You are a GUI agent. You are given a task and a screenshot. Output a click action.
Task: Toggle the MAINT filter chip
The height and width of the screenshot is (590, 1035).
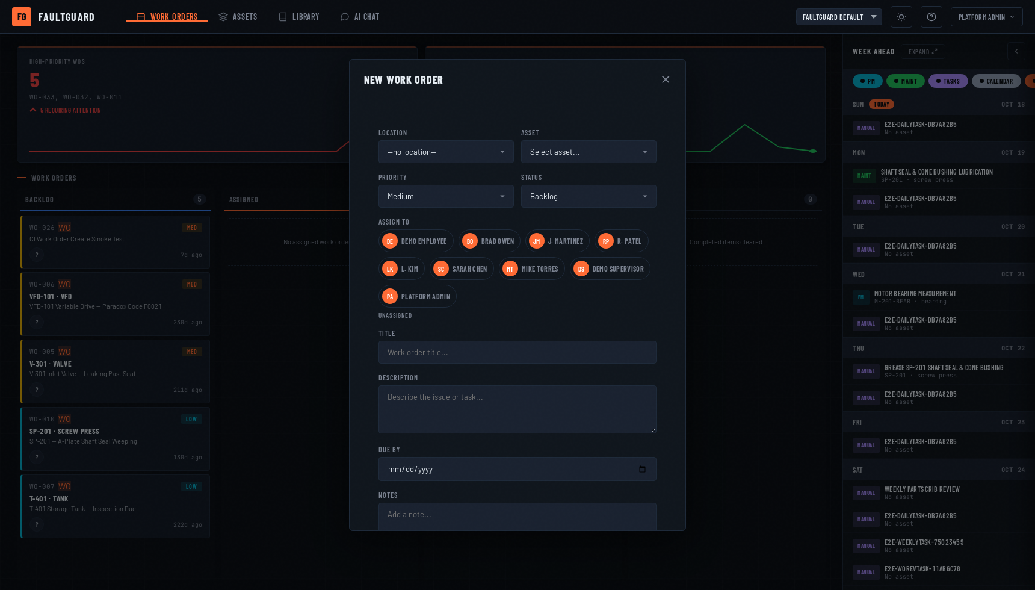pyautogui.click(x=906, y=81)
